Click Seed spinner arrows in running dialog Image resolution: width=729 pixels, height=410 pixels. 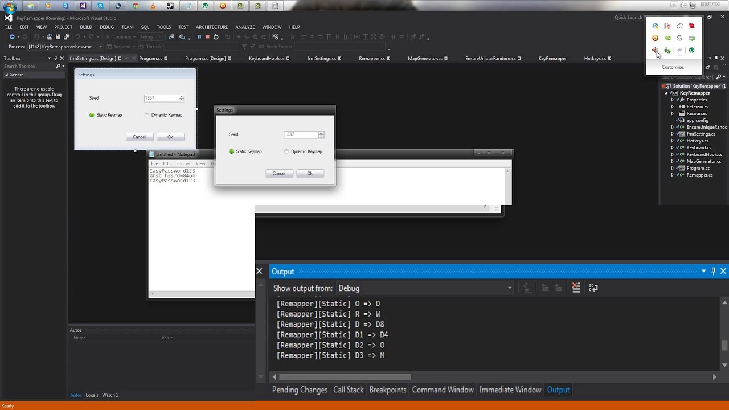(x=321, y=134)
